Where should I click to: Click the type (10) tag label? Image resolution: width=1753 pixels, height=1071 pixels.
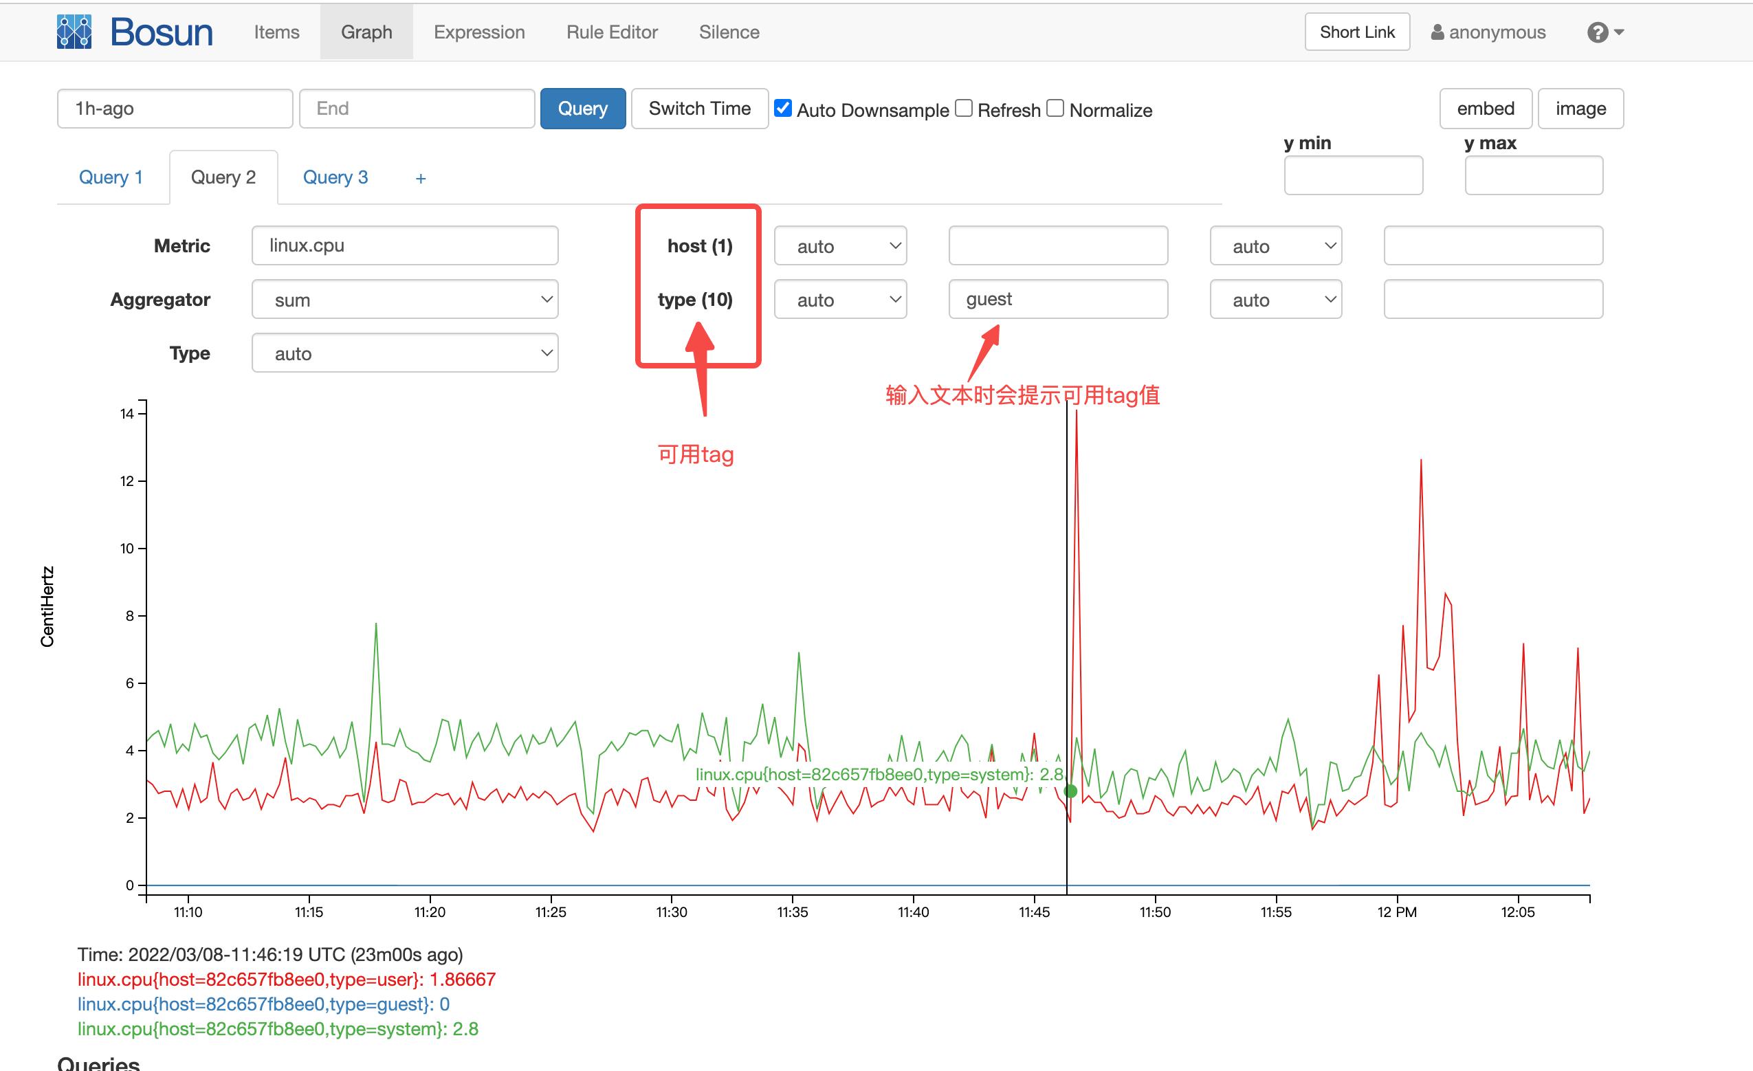tap(695, 300)
